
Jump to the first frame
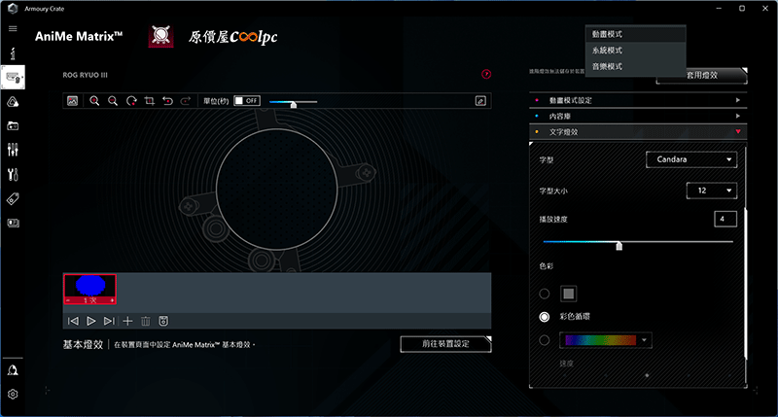pos(73,322)
